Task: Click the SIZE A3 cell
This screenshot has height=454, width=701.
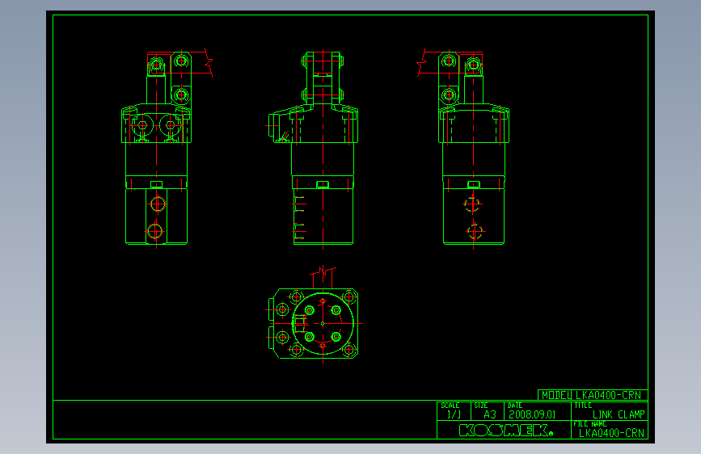Action: (488, 411)
